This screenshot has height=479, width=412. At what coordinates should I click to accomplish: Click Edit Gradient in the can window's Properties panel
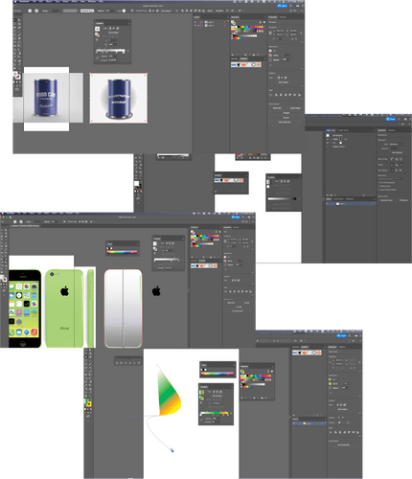point(283,82)
